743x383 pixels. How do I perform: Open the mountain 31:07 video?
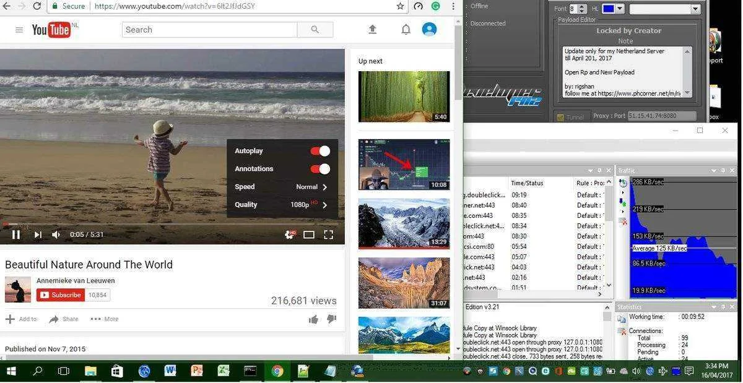404,283
